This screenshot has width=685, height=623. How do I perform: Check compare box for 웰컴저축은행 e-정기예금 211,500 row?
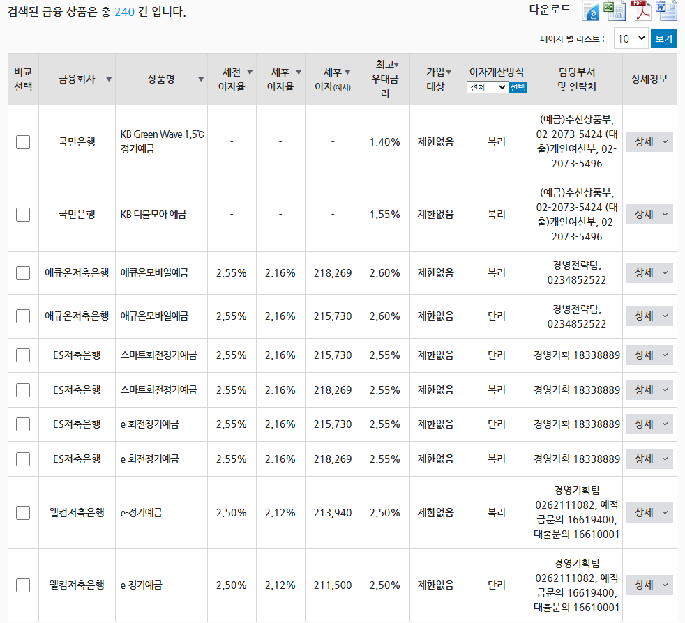click(x=23, y=585)
